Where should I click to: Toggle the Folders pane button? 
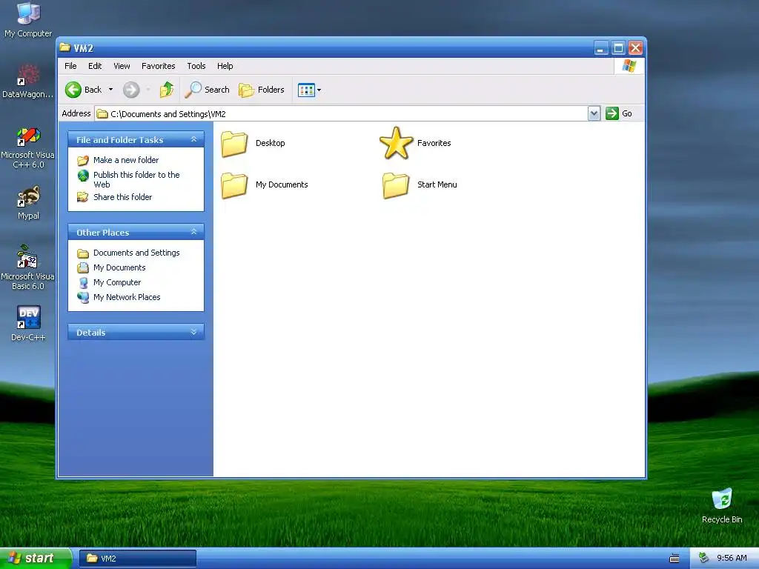262,90
